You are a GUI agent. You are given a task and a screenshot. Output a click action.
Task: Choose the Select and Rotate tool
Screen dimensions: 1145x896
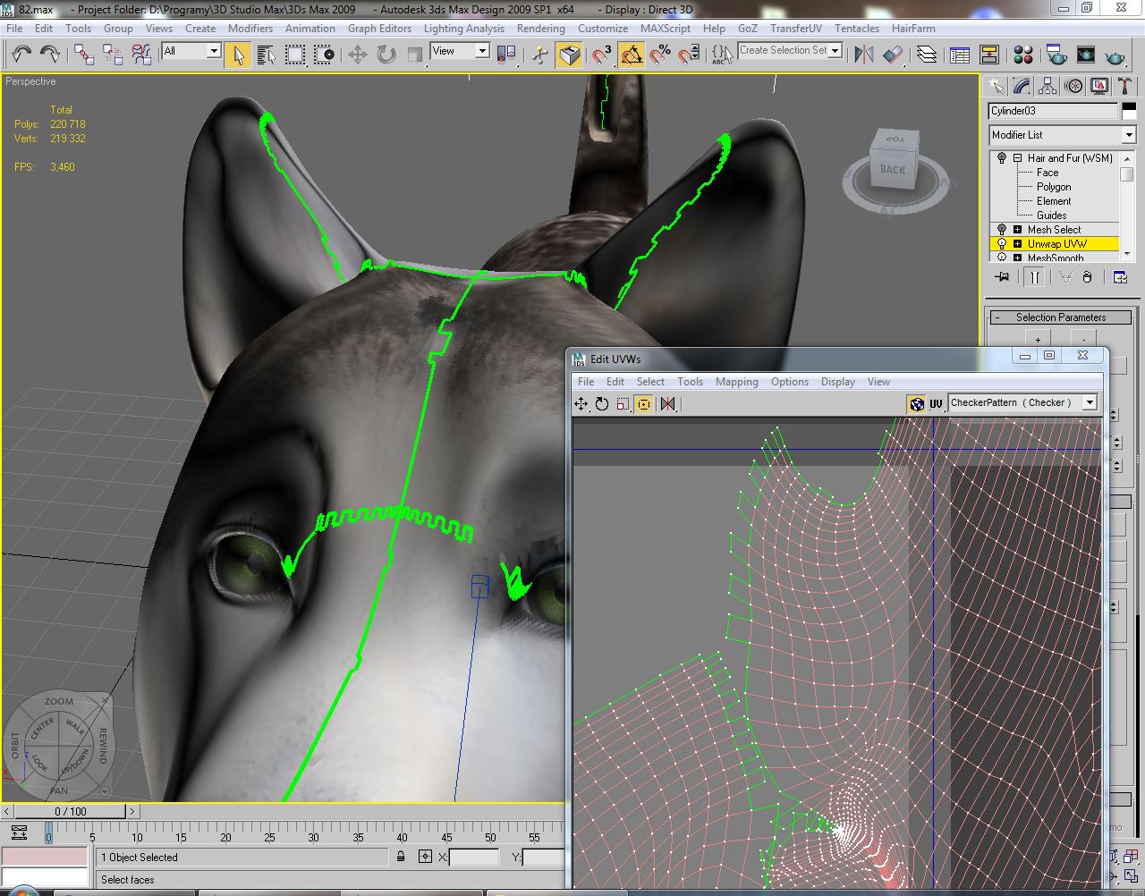[386, 55]
